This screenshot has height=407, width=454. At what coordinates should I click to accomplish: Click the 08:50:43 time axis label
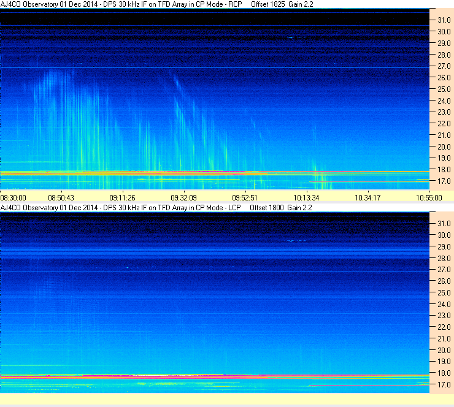[61, 197]
